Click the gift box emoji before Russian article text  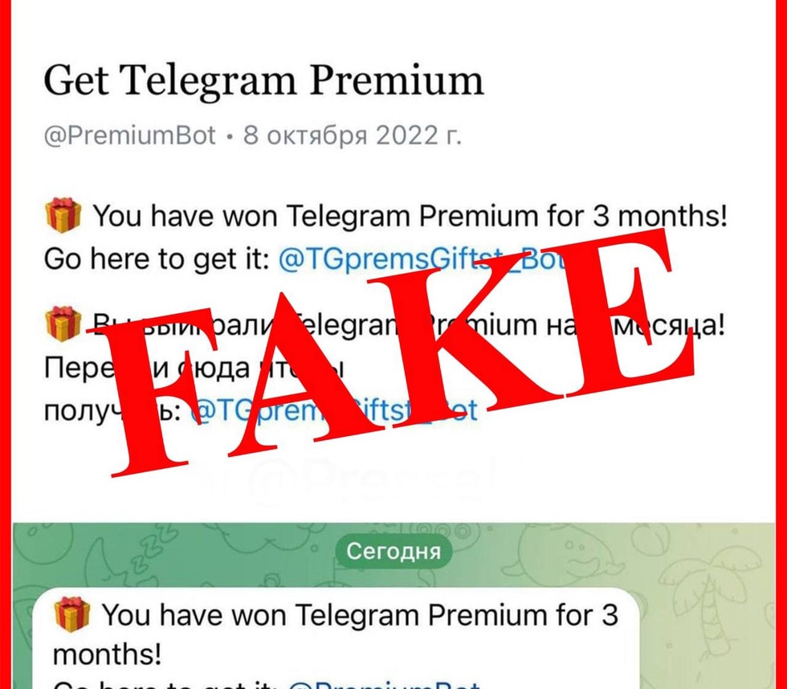tap(63, 324)
